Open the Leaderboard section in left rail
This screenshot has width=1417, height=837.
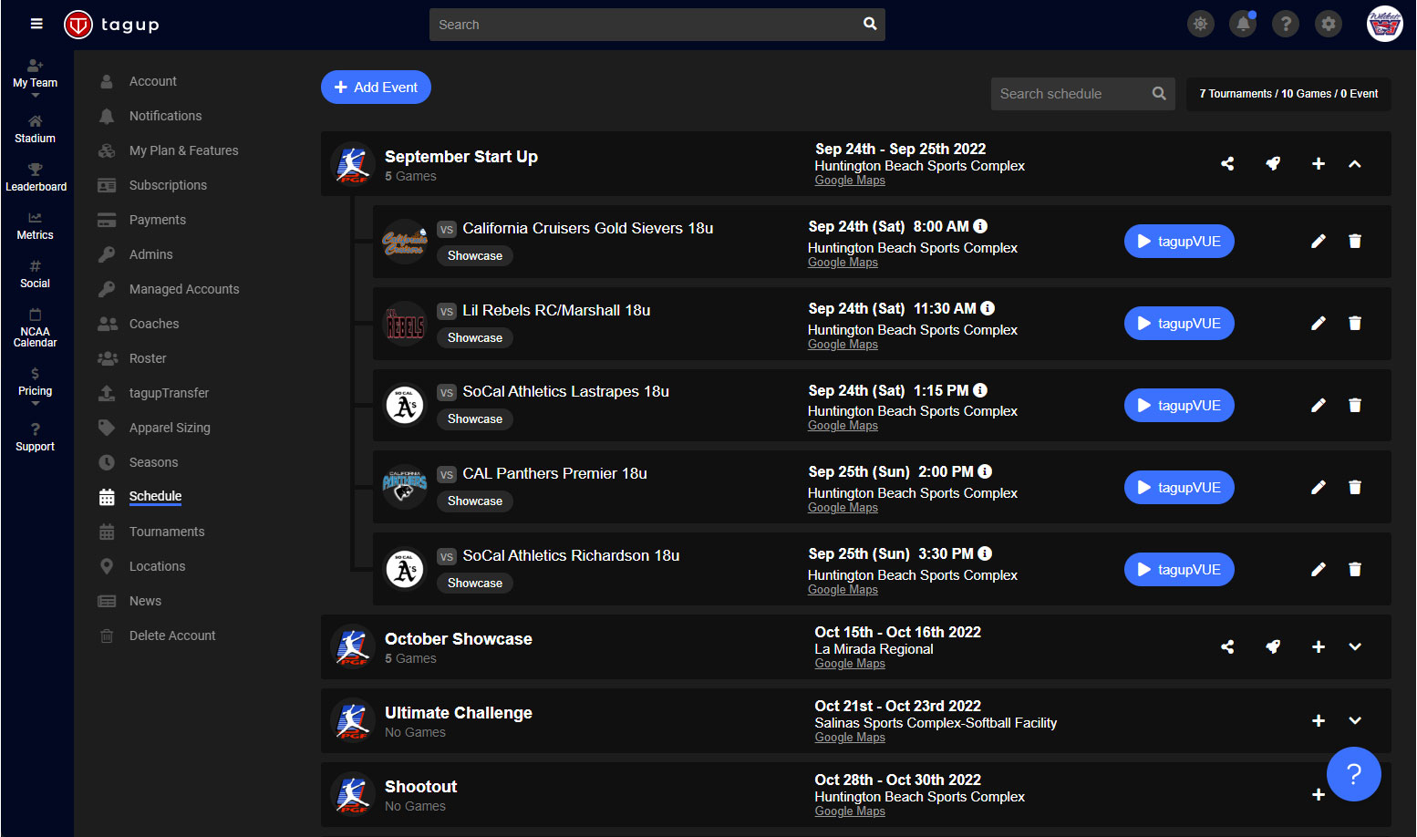click(36, 177)
